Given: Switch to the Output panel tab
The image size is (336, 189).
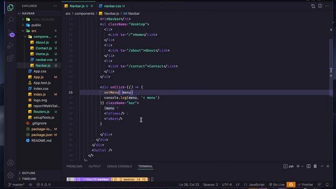Looking at the screenshot, I should (94, 166).
